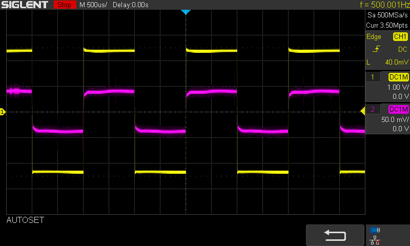The width and height of the screenshot is (410, 246).
Task: Click the channel 1 offset 0.0 V
Action: click(400, 97)
